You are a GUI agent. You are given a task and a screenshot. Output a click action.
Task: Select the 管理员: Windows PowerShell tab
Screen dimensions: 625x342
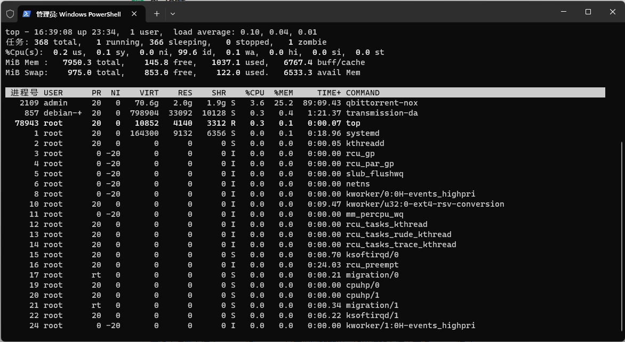78,14
